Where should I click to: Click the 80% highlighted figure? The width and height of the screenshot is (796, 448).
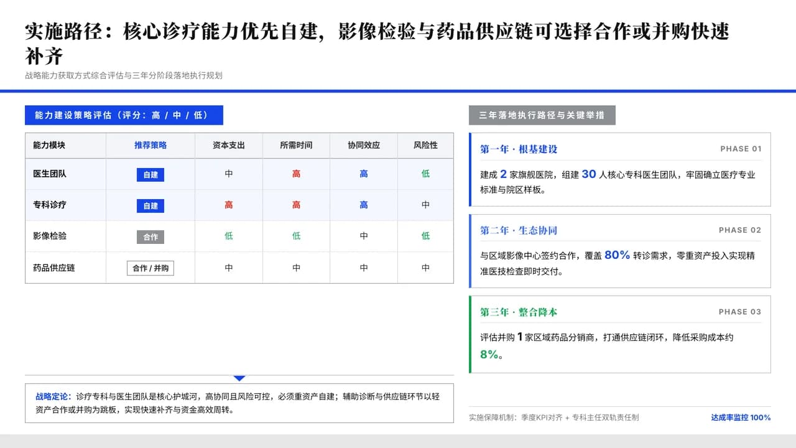pyautogui.click(x=617, y=255)
